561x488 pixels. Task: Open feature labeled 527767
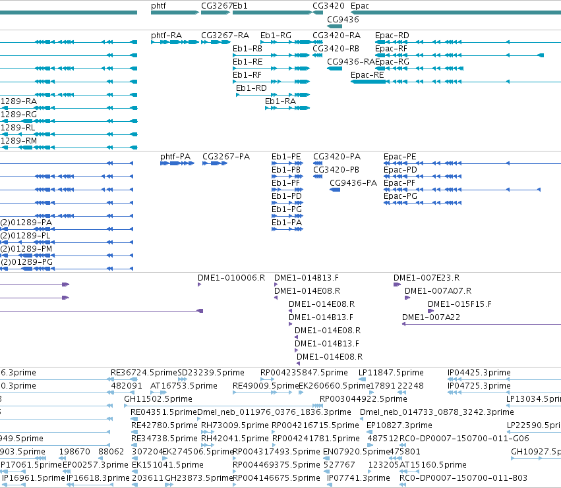(327, 472)
